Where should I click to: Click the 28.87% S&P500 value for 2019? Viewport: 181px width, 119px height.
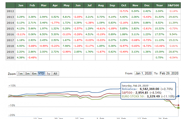173,52
